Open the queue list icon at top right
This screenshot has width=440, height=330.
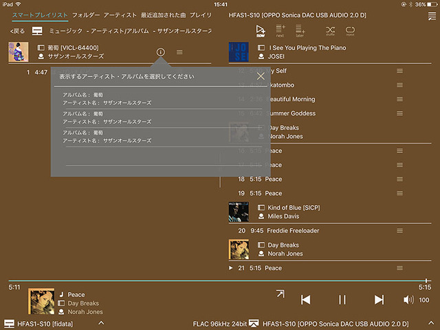(431, 15)
